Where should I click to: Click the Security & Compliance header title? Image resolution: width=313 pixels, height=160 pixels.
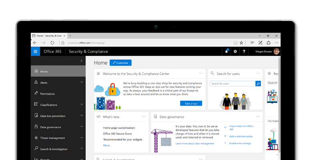(x=88, y=52)
